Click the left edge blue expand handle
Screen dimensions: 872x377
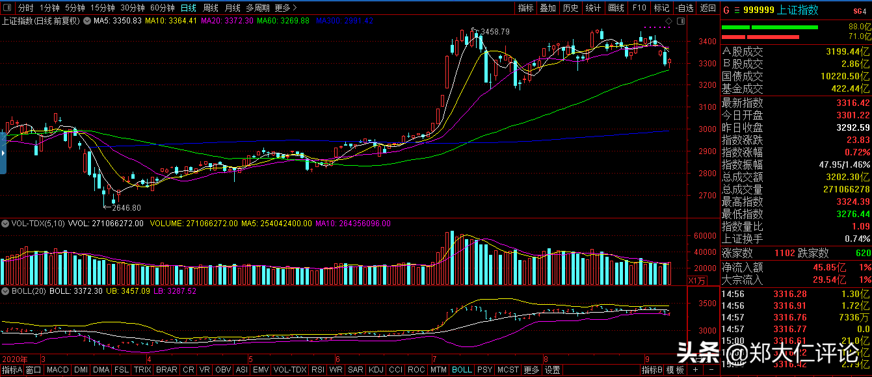coord(3,153)
